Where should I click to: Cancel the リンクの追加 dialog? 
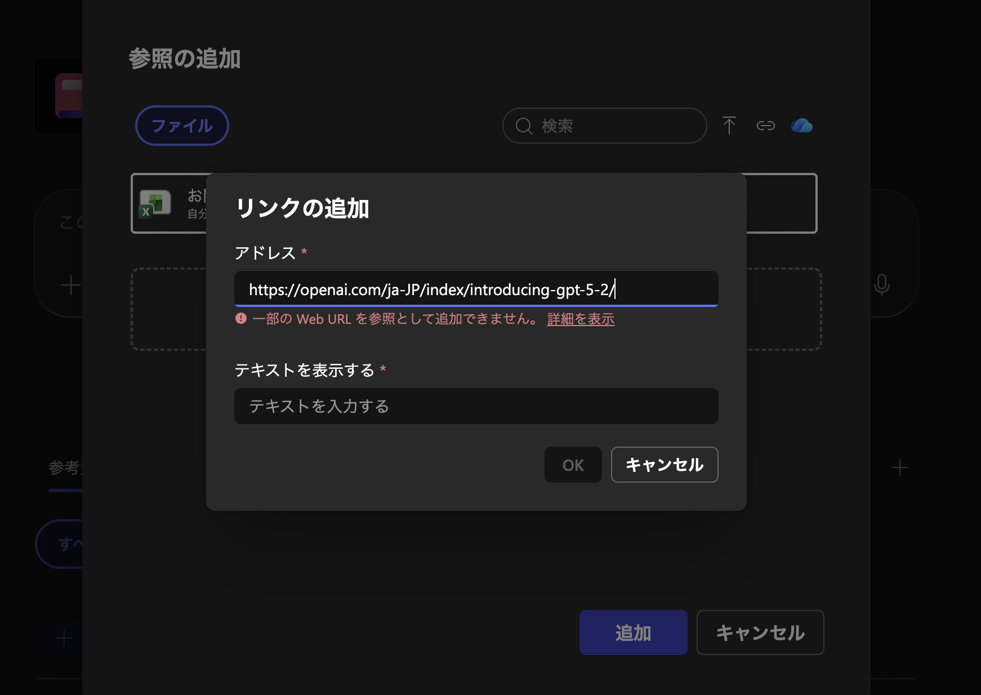point(665,465)
